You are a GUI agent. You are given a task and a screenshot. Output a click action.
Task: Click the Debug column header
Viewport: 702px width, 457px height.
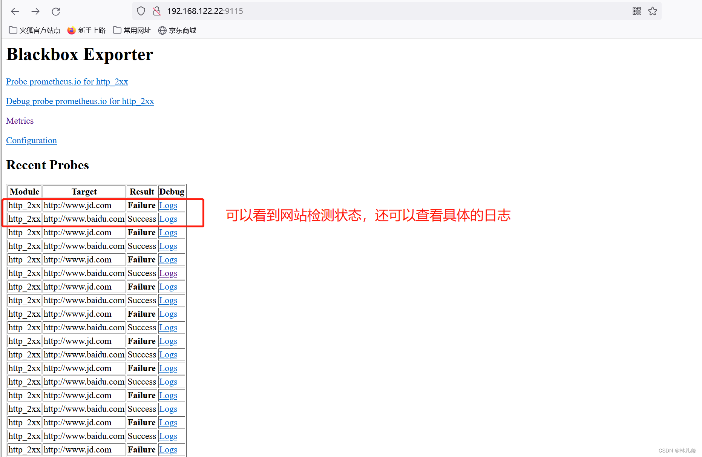point(172,192)
